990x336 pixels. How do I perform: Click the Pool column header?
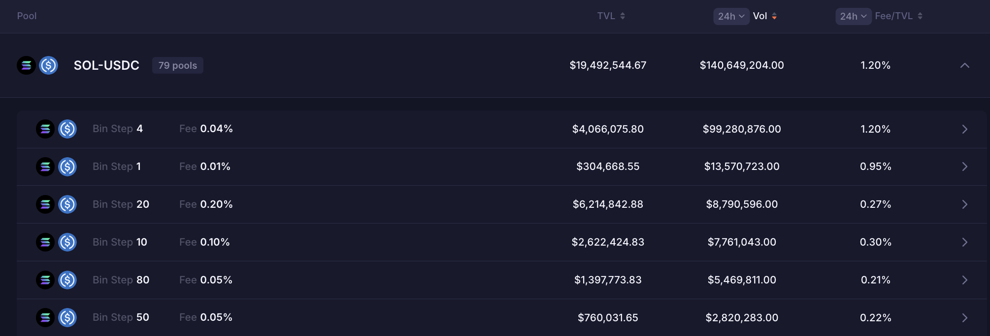pyautogui.click(x=27, y=16)
